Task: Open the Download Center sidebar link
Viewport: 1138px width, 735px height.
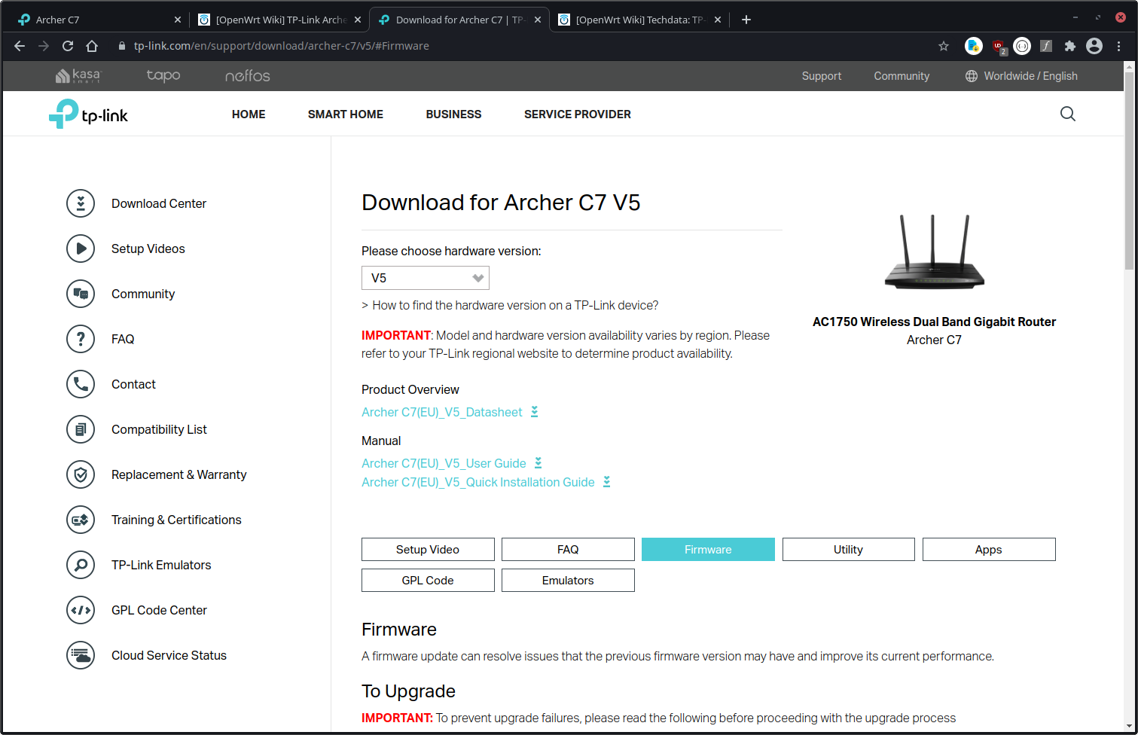Action: [x=159, y=203]
